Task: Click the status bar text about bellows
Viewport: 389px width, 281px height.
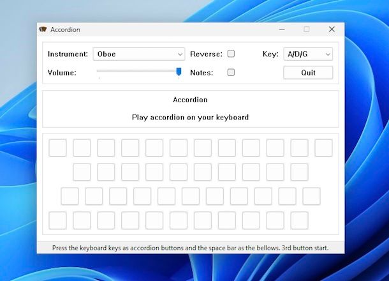Action: (x=190, y=248)
